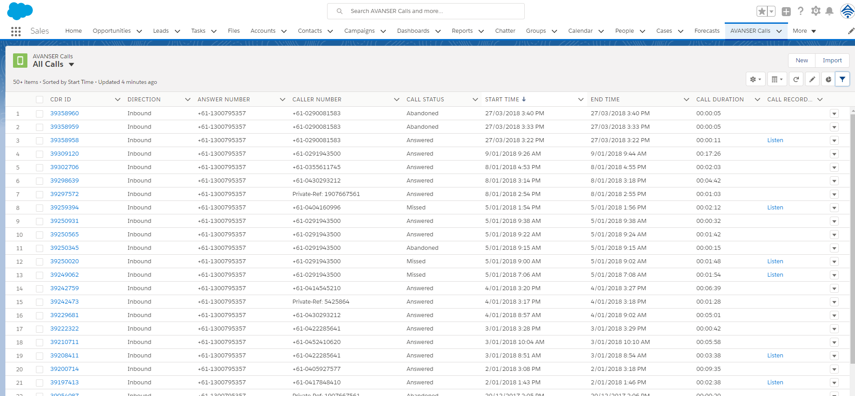The height and width of the screenshot is (396, 855).
Task: Open the Direction column menu
Action: point(188,100)
